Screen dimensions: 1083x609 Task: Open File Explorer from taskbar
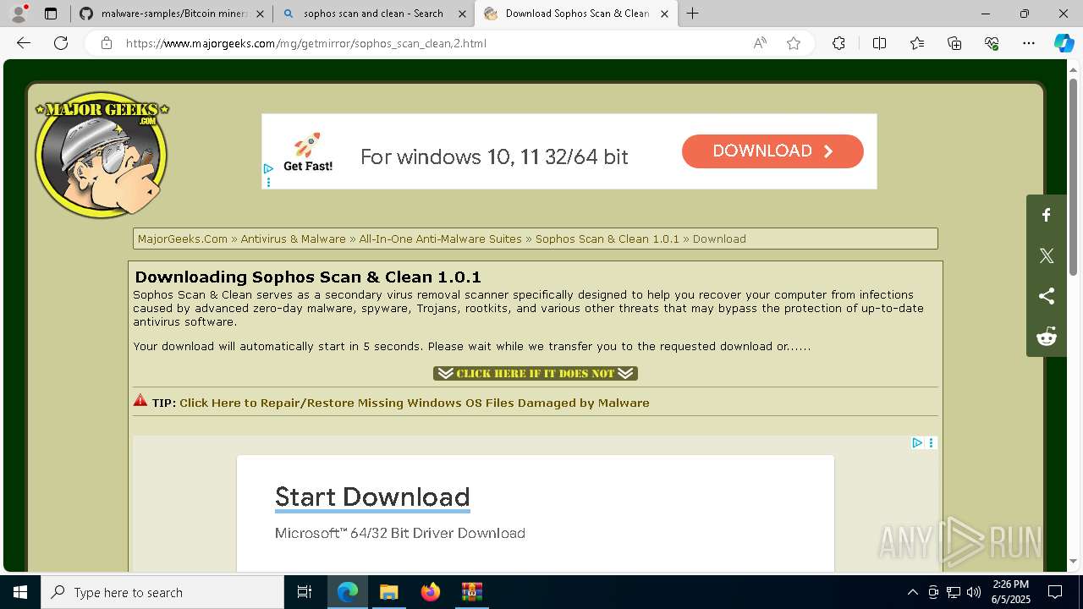coord(388,592)
